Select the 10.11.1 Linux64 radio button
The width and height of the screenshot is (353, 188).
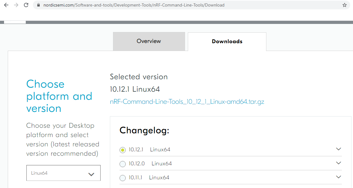pos(123,178)
